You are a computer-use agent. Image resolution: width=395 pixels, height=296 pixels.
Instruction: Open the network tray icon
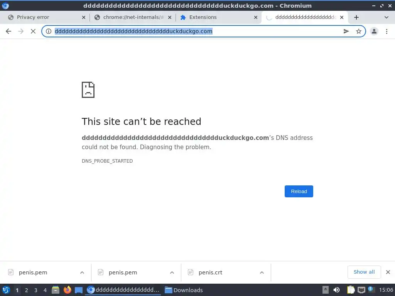361,290
